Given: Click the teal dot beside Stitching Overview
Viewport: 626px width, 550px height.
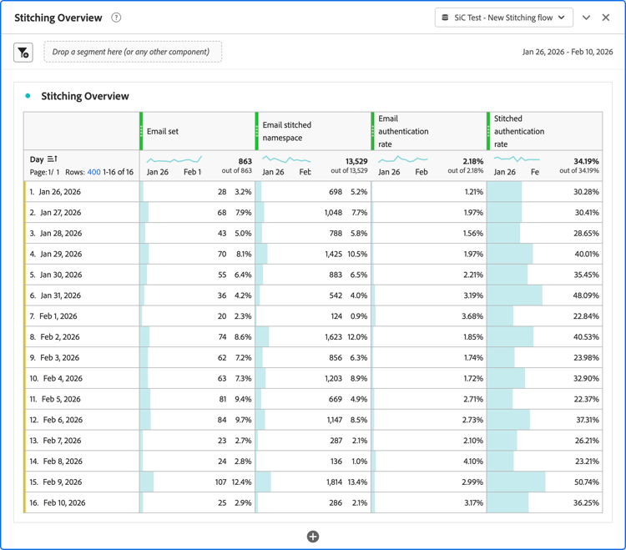Looking at the screenshot, I should tap(28, 96).
